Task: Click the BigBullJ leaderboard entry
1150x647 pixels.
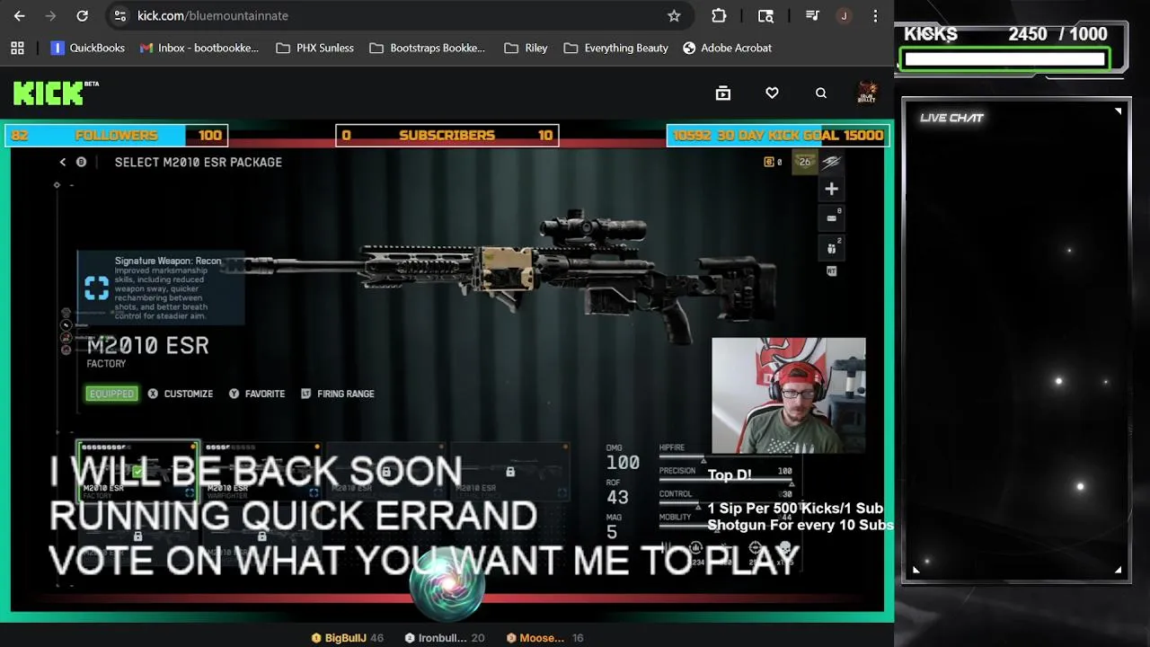Action: tap(347, 638)
